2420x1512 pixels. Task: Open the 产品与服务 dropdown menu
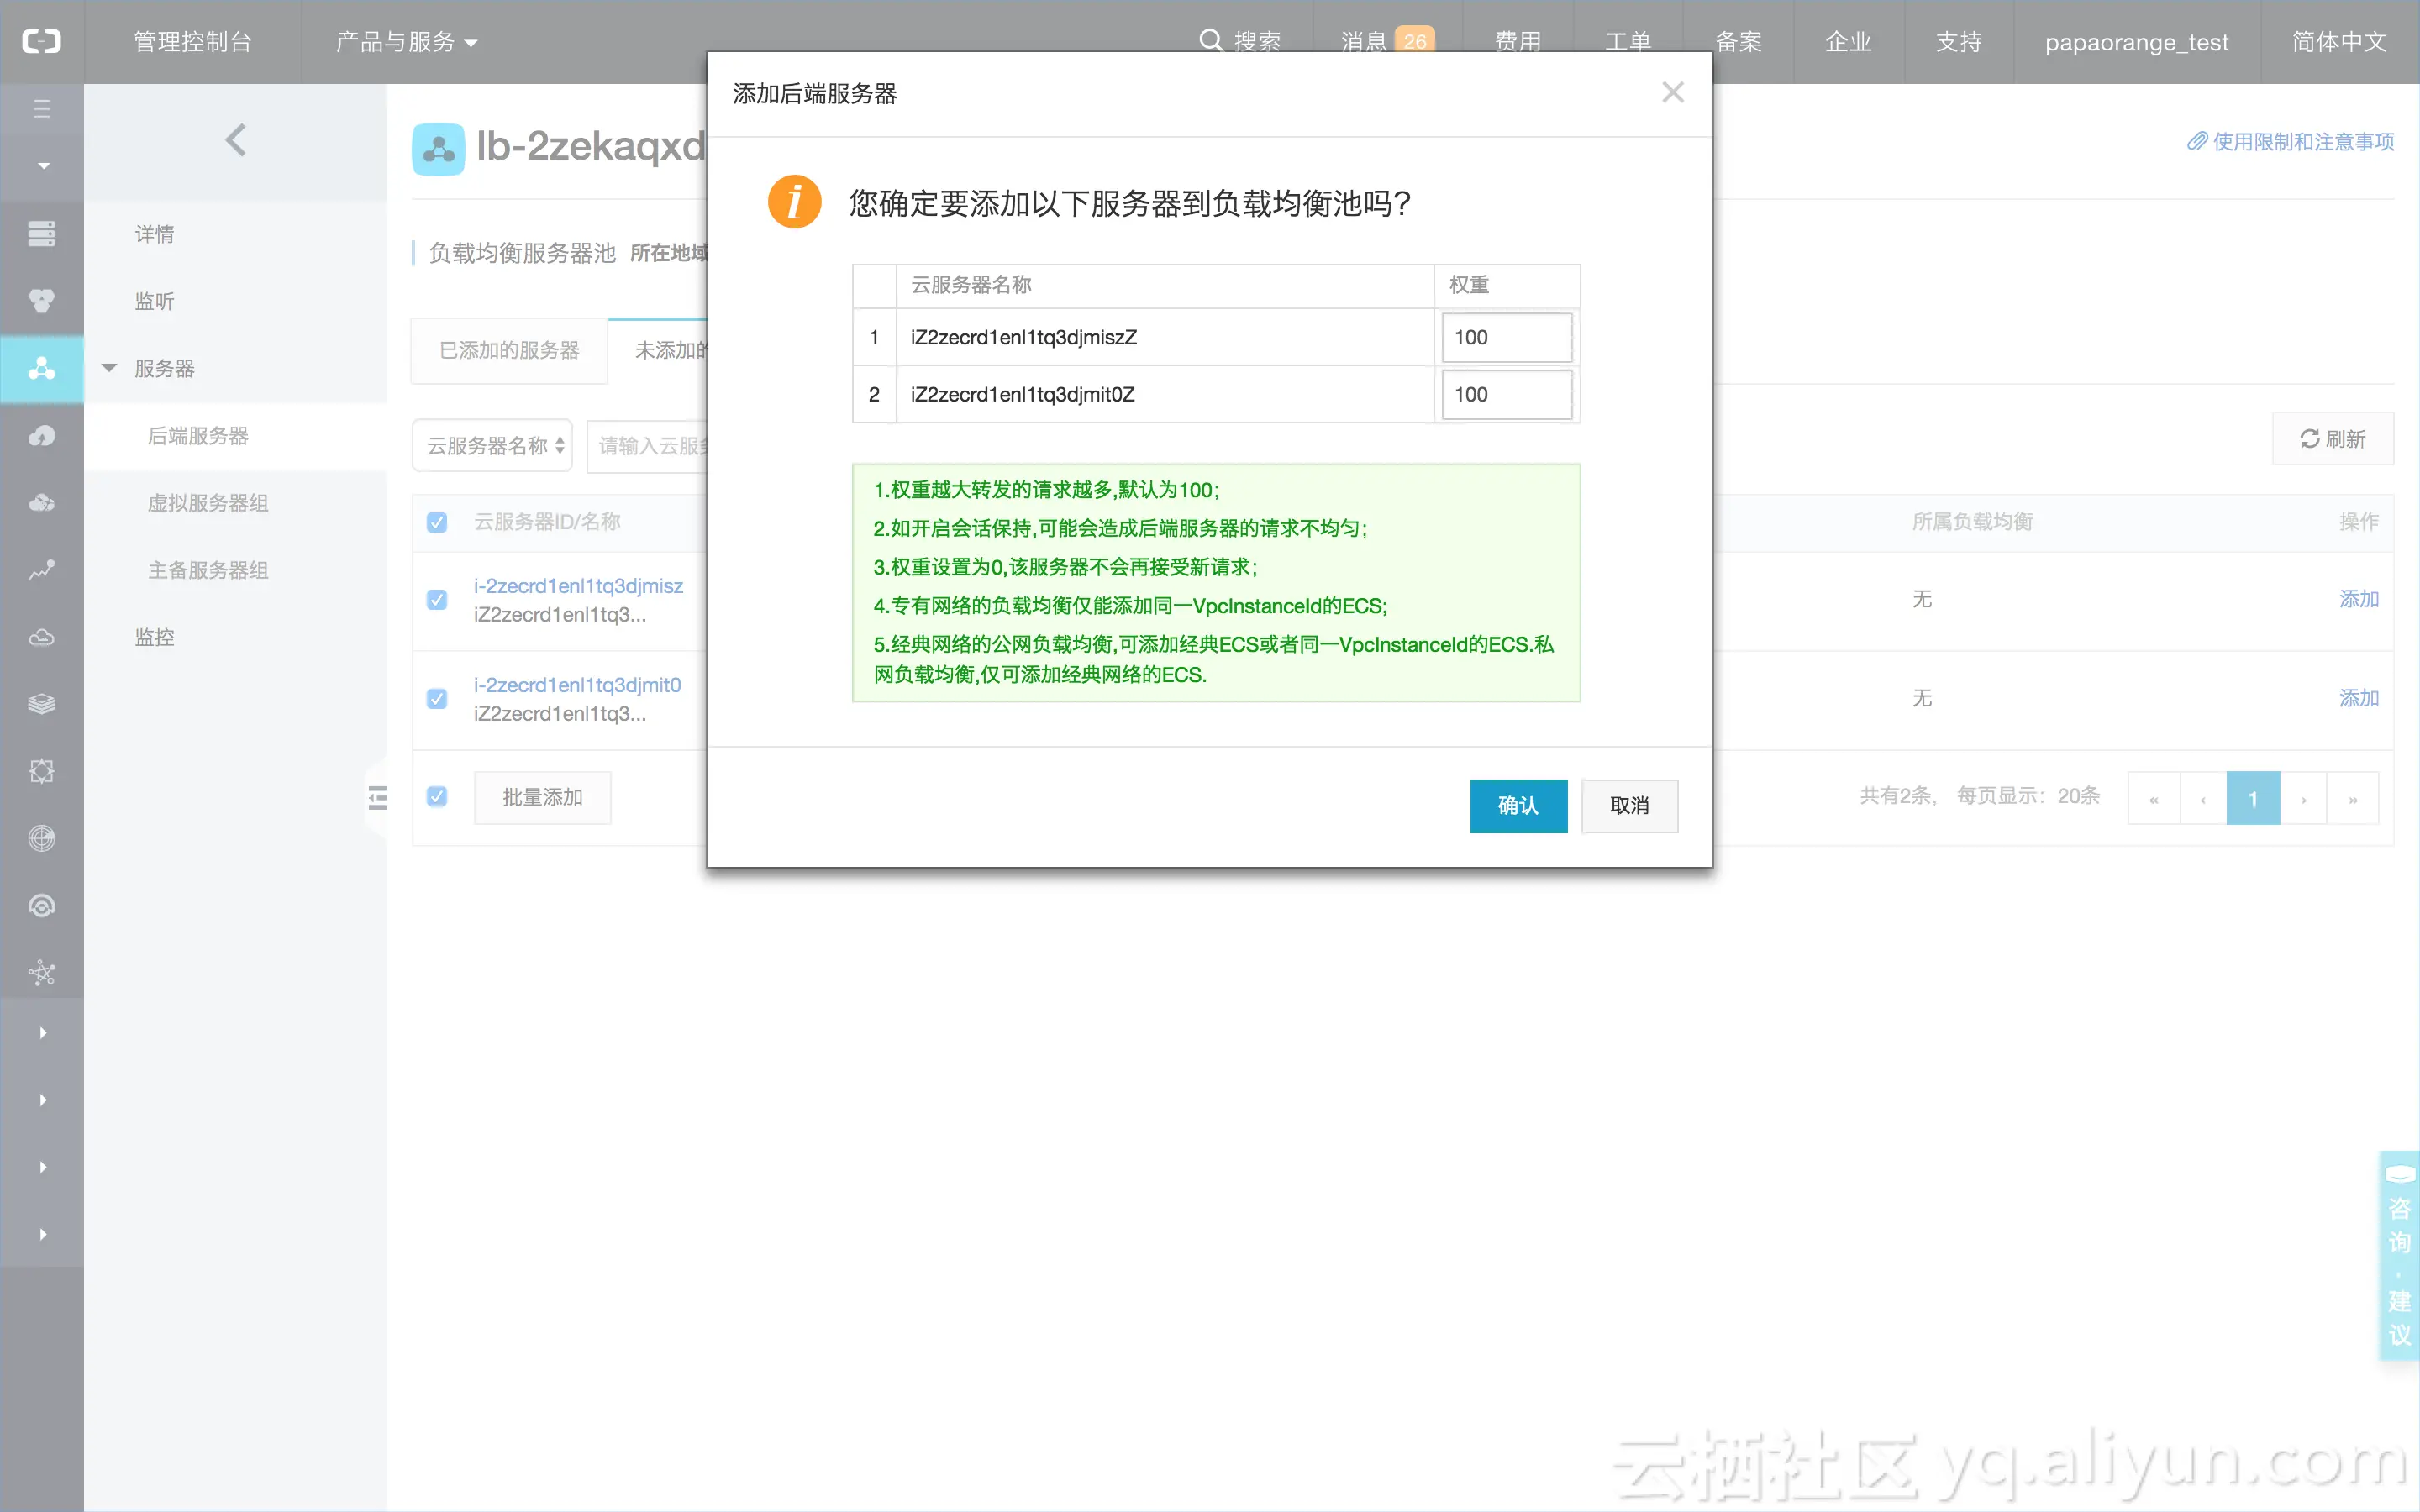(404, 41)
